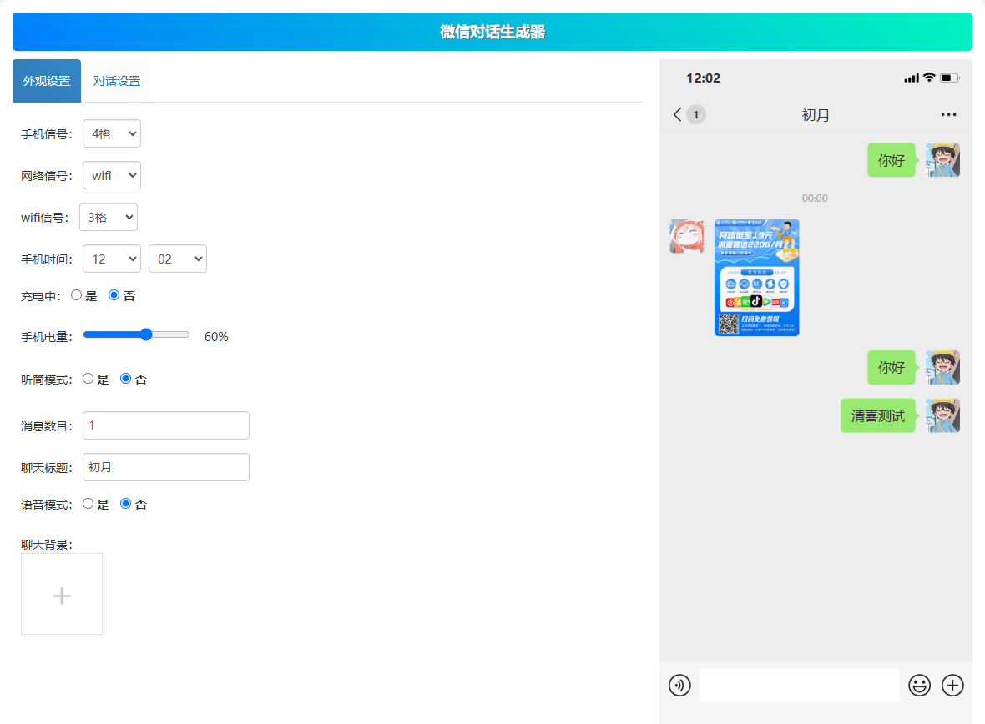Viewport: 985px width, 724px height.
Task: Tap the back arrow in chat header
Action: (x=677, y=115)
